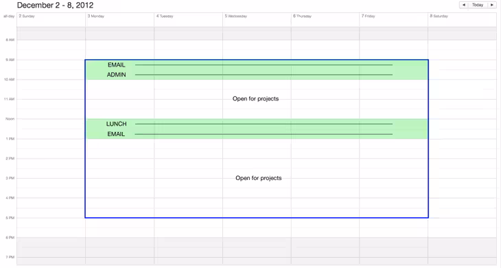Click the 5 PM time label
501x268 pixels.
pyautogui.click(x=10, y=218)
